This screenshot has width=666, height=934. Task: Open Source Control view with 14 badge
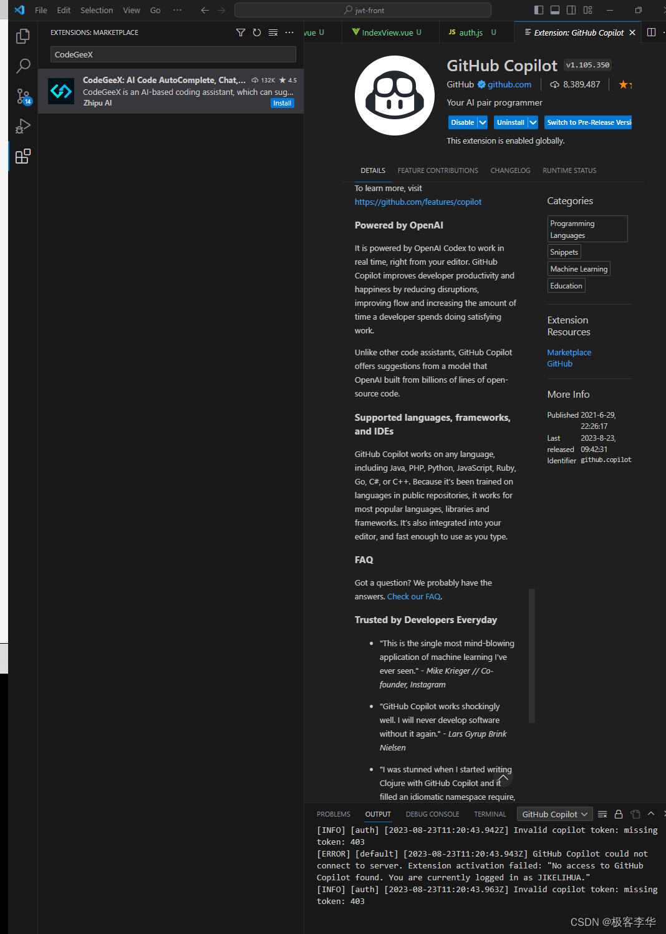point(23,96)
